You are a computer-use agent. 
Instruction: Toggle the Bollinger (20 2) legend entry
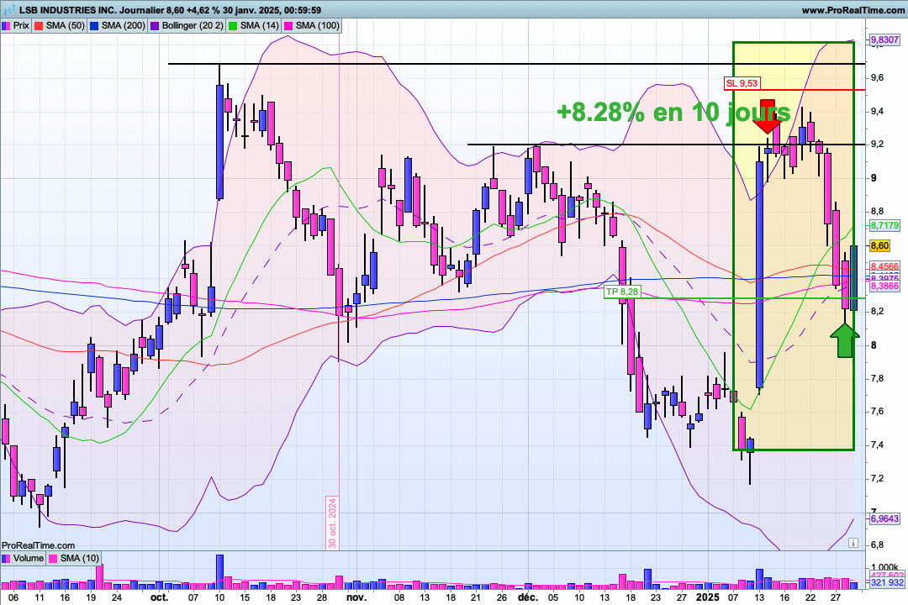click(187, 25)
